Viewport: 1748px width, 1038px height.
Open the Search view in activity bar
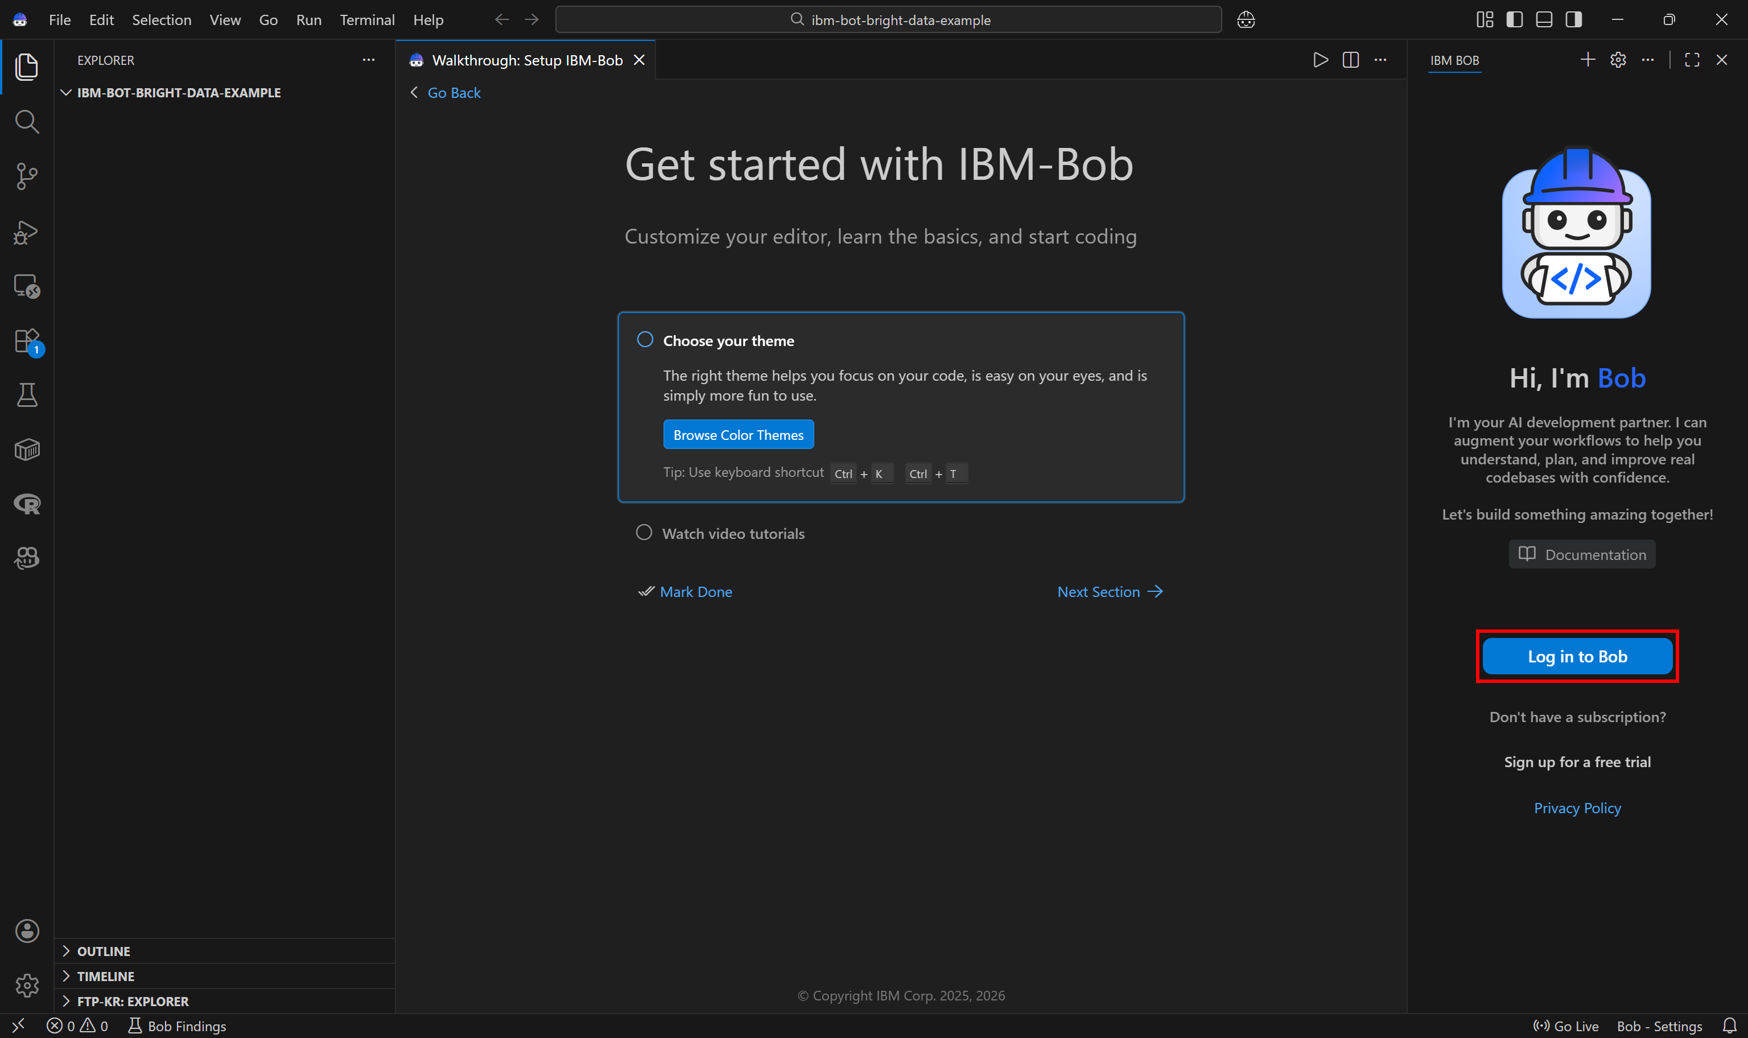[27, 122]
